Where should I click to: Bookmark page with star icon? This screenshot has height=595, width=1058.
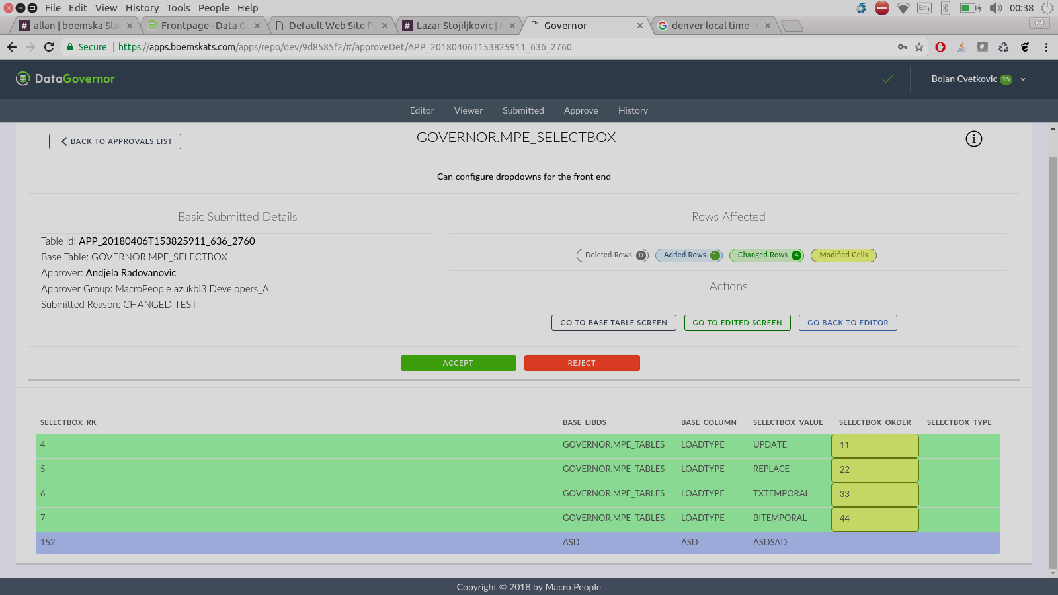coord(919,47)
